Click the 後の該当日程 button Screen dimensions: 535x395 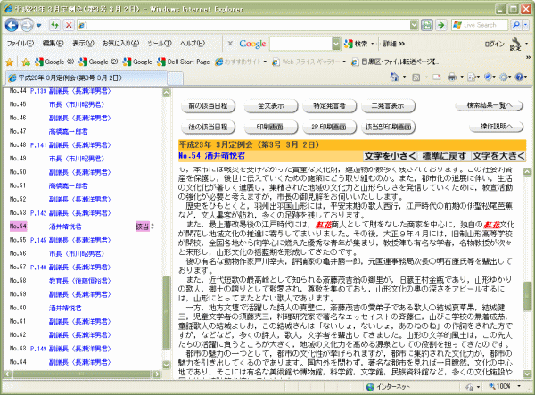point(208,127)
